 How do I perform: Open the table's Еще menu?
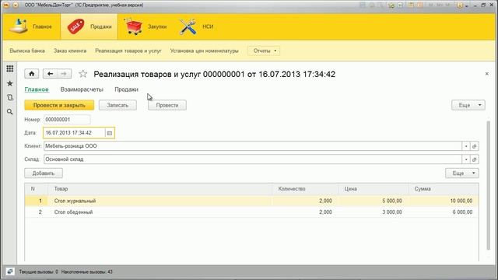click(x=461, y=173)
